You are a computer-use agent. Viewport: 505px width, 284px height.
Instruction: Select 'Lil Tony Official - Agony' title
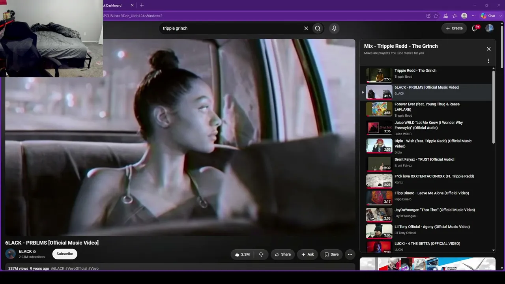[x=432, y=227]
